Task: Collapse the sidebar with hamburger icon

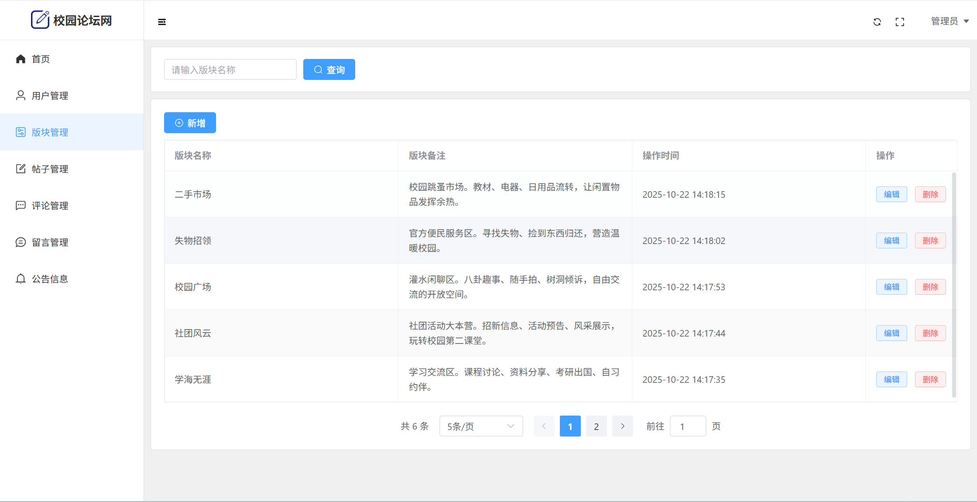Action: tap(162, 22)
